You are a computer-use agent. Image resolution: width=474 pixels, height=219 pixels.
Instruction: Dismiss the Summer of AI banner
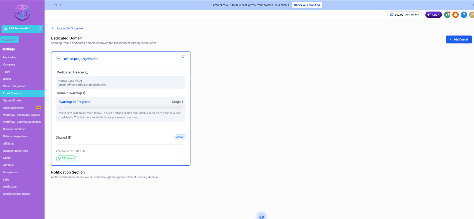473,5
